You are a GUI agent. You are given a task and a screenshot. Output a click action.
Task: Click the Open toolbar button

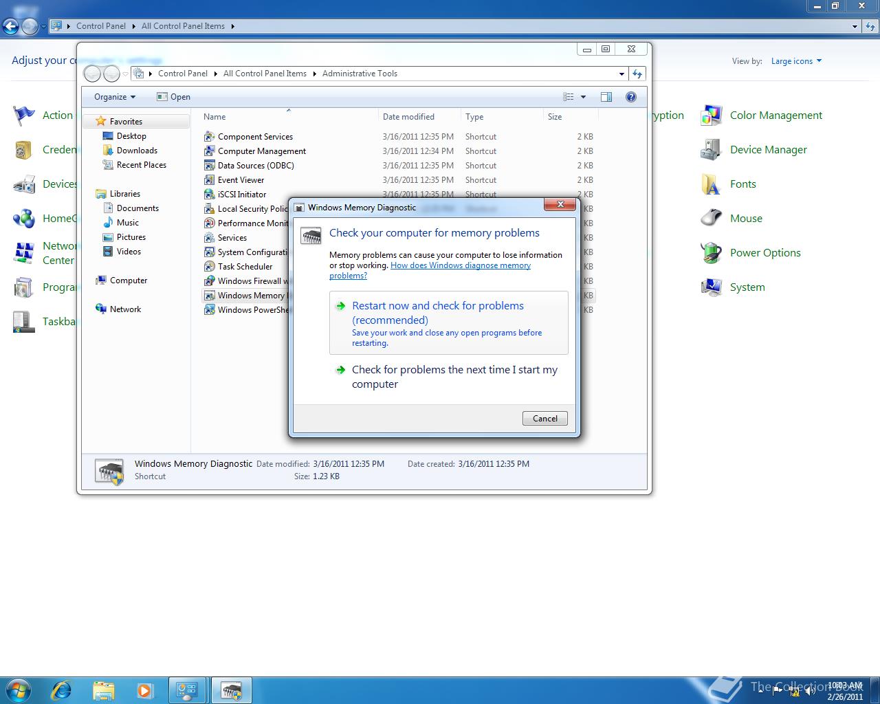(x=173, y=97)
